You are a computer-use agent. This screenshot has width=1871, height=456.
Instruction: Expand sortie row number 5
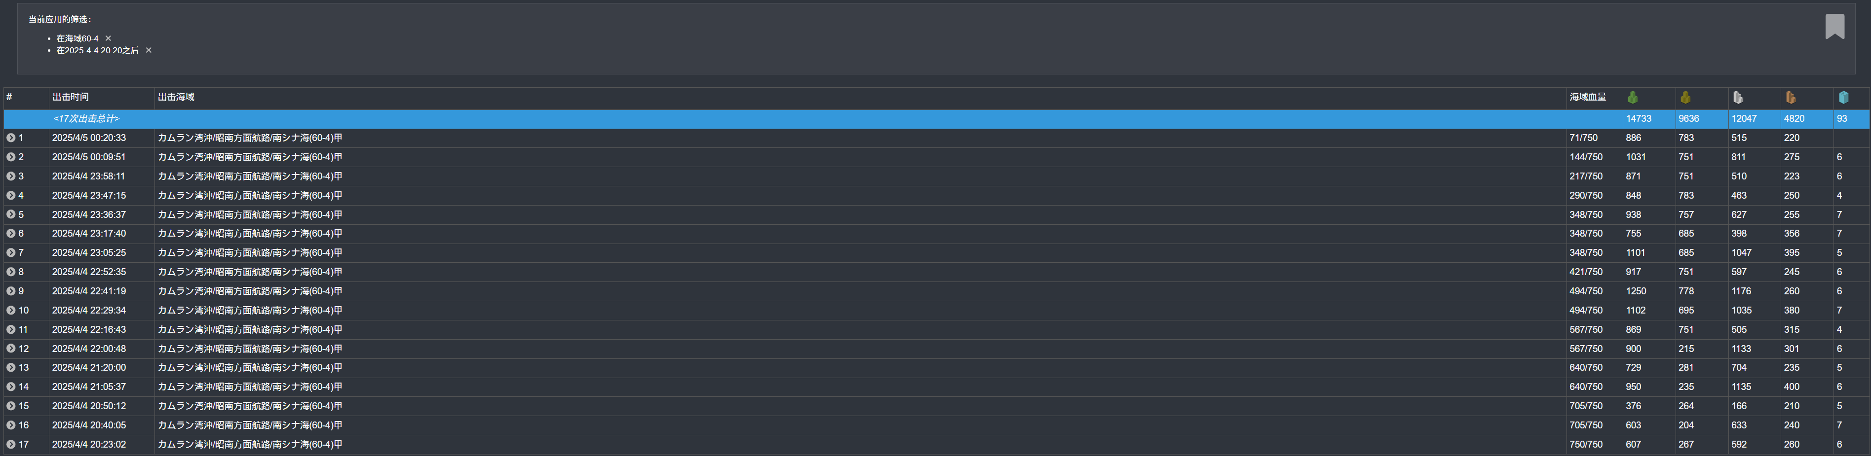[x=11, y=214]
